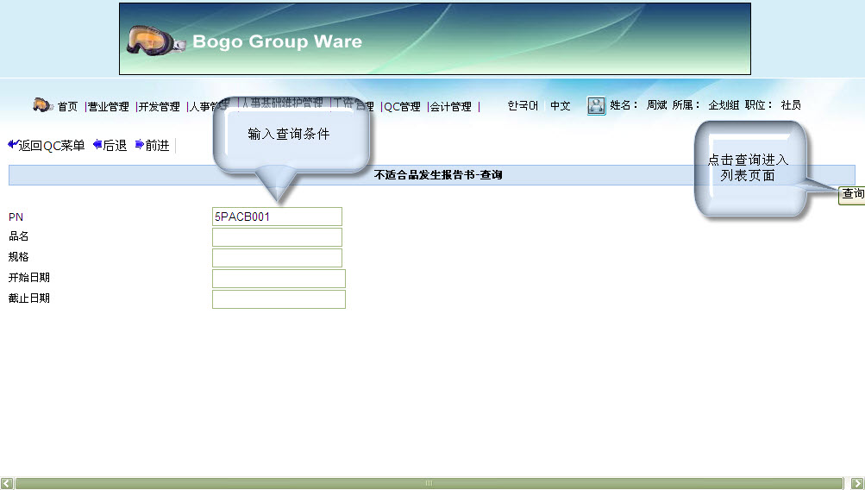
Task: Focus the PN input field
Action: coord(277,217)
